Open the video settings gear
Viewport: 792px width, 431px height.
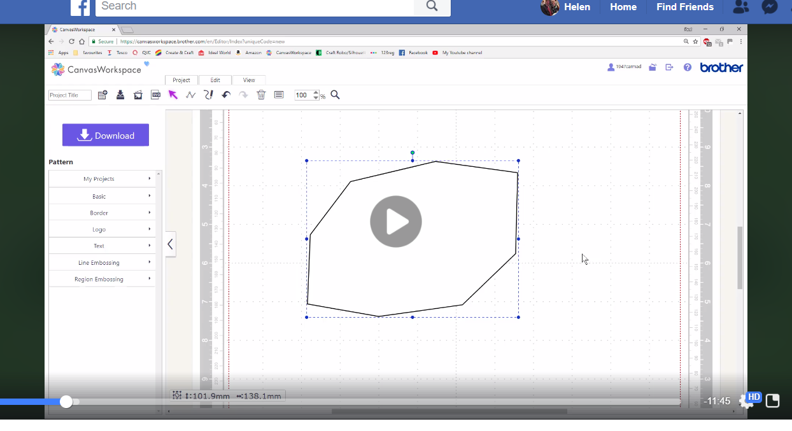coord(746,401)
